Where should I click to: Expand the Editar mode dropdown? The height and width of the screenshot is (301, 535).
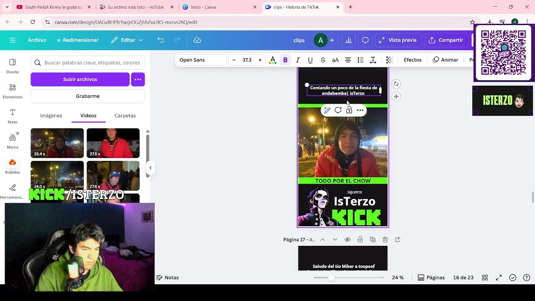tap(127, 40)
